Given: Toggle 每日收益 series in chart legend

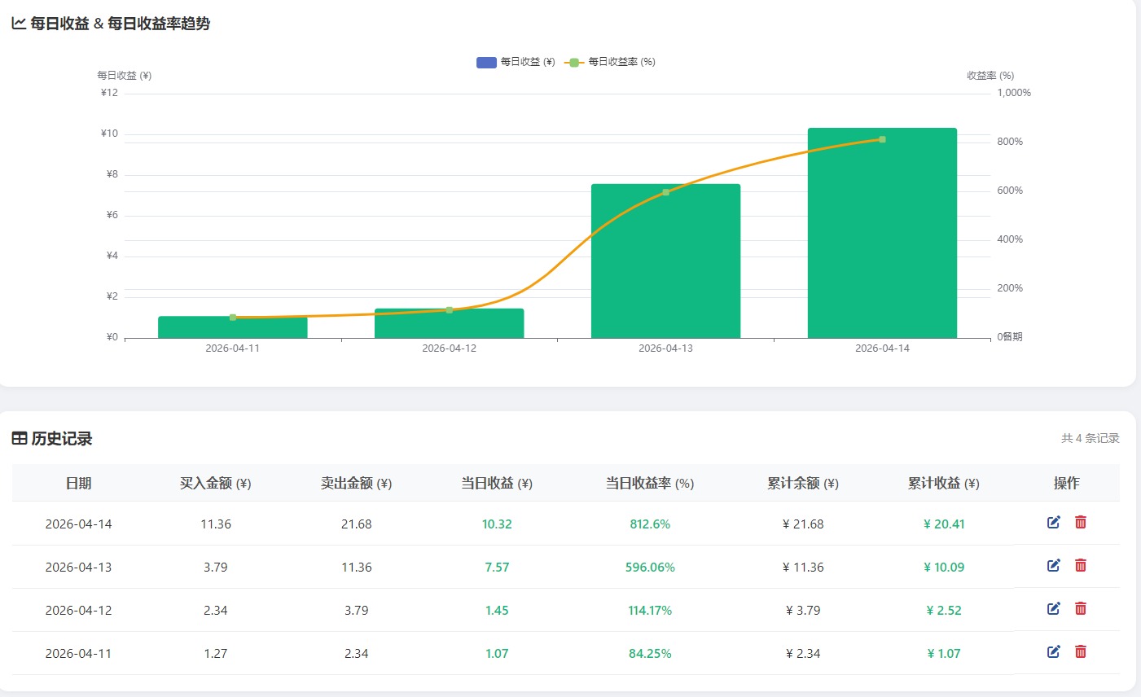Looking at the screenshot, I should [515, 63].
